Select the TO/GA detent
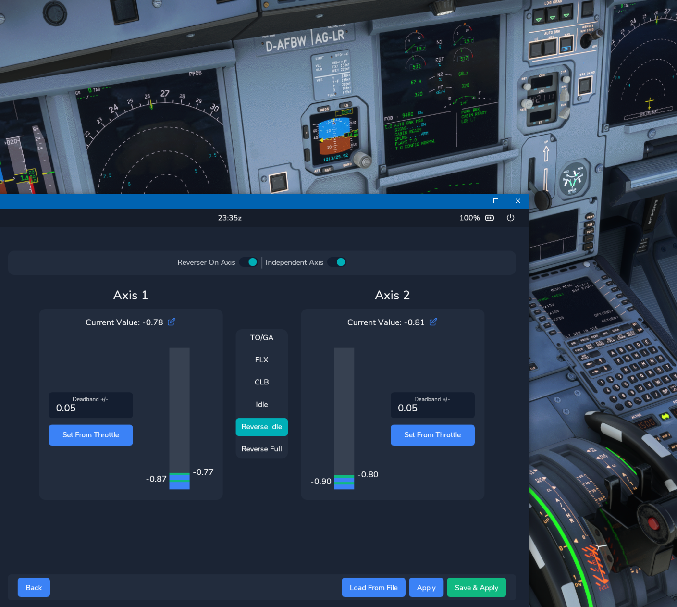Viewport: 677px width, 607px height. tap(261, 337)
